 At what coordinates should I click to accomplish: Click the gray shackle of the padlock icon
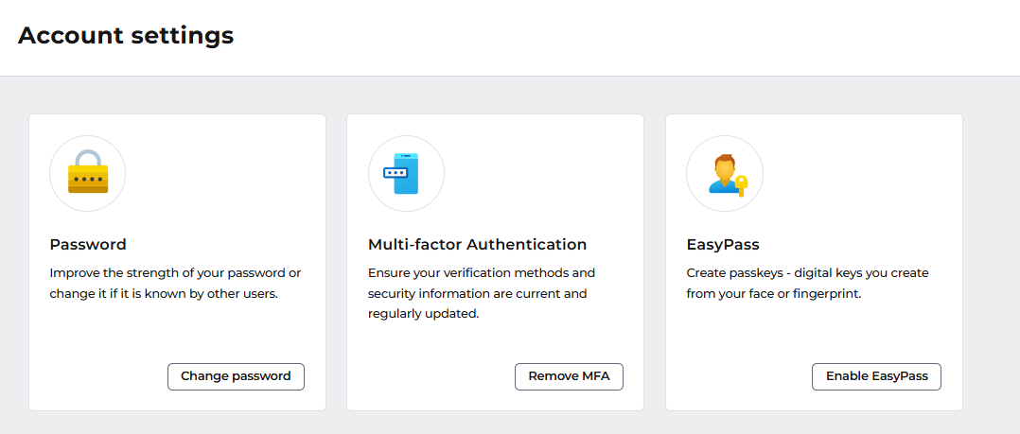(x=88, y=159)
